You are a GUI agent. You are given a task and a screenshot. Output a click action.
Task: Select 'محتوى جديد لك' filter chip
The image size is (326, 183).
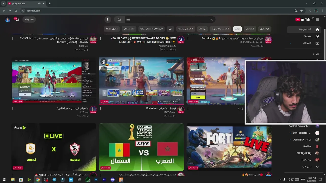pos(112,29)
